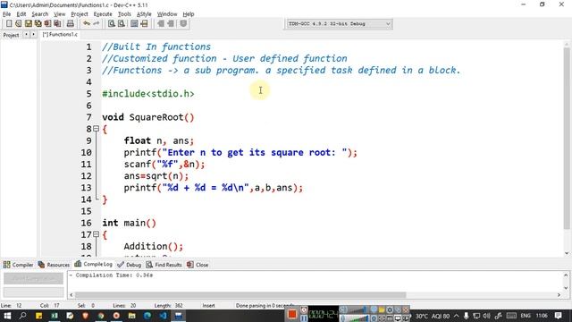The height and width of the screenshot is (322, 572).
Task: Click the compile log scroll left arrow
Action: [x=71, y=294]
